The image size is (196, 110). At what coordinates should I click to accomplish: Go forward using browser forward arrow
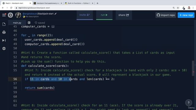point(7,8)
